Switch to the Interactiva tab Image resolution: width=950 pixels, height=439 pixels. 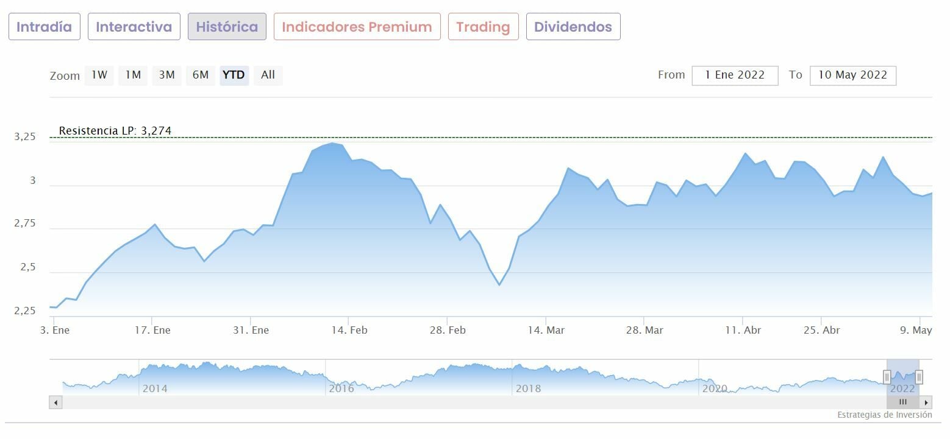(x=134, y=27)
